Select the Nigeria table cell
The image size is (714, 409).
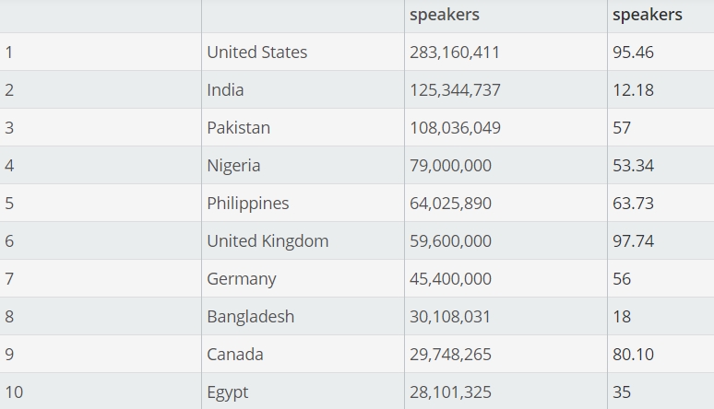pyautogui.click(x=233, y=166)
